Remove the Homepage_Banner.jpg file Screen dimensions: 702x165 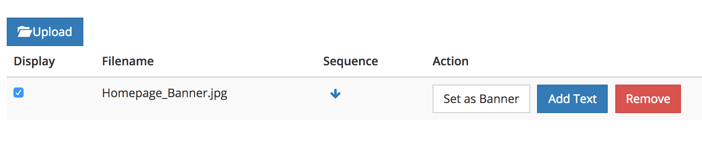tap(648, 99)
